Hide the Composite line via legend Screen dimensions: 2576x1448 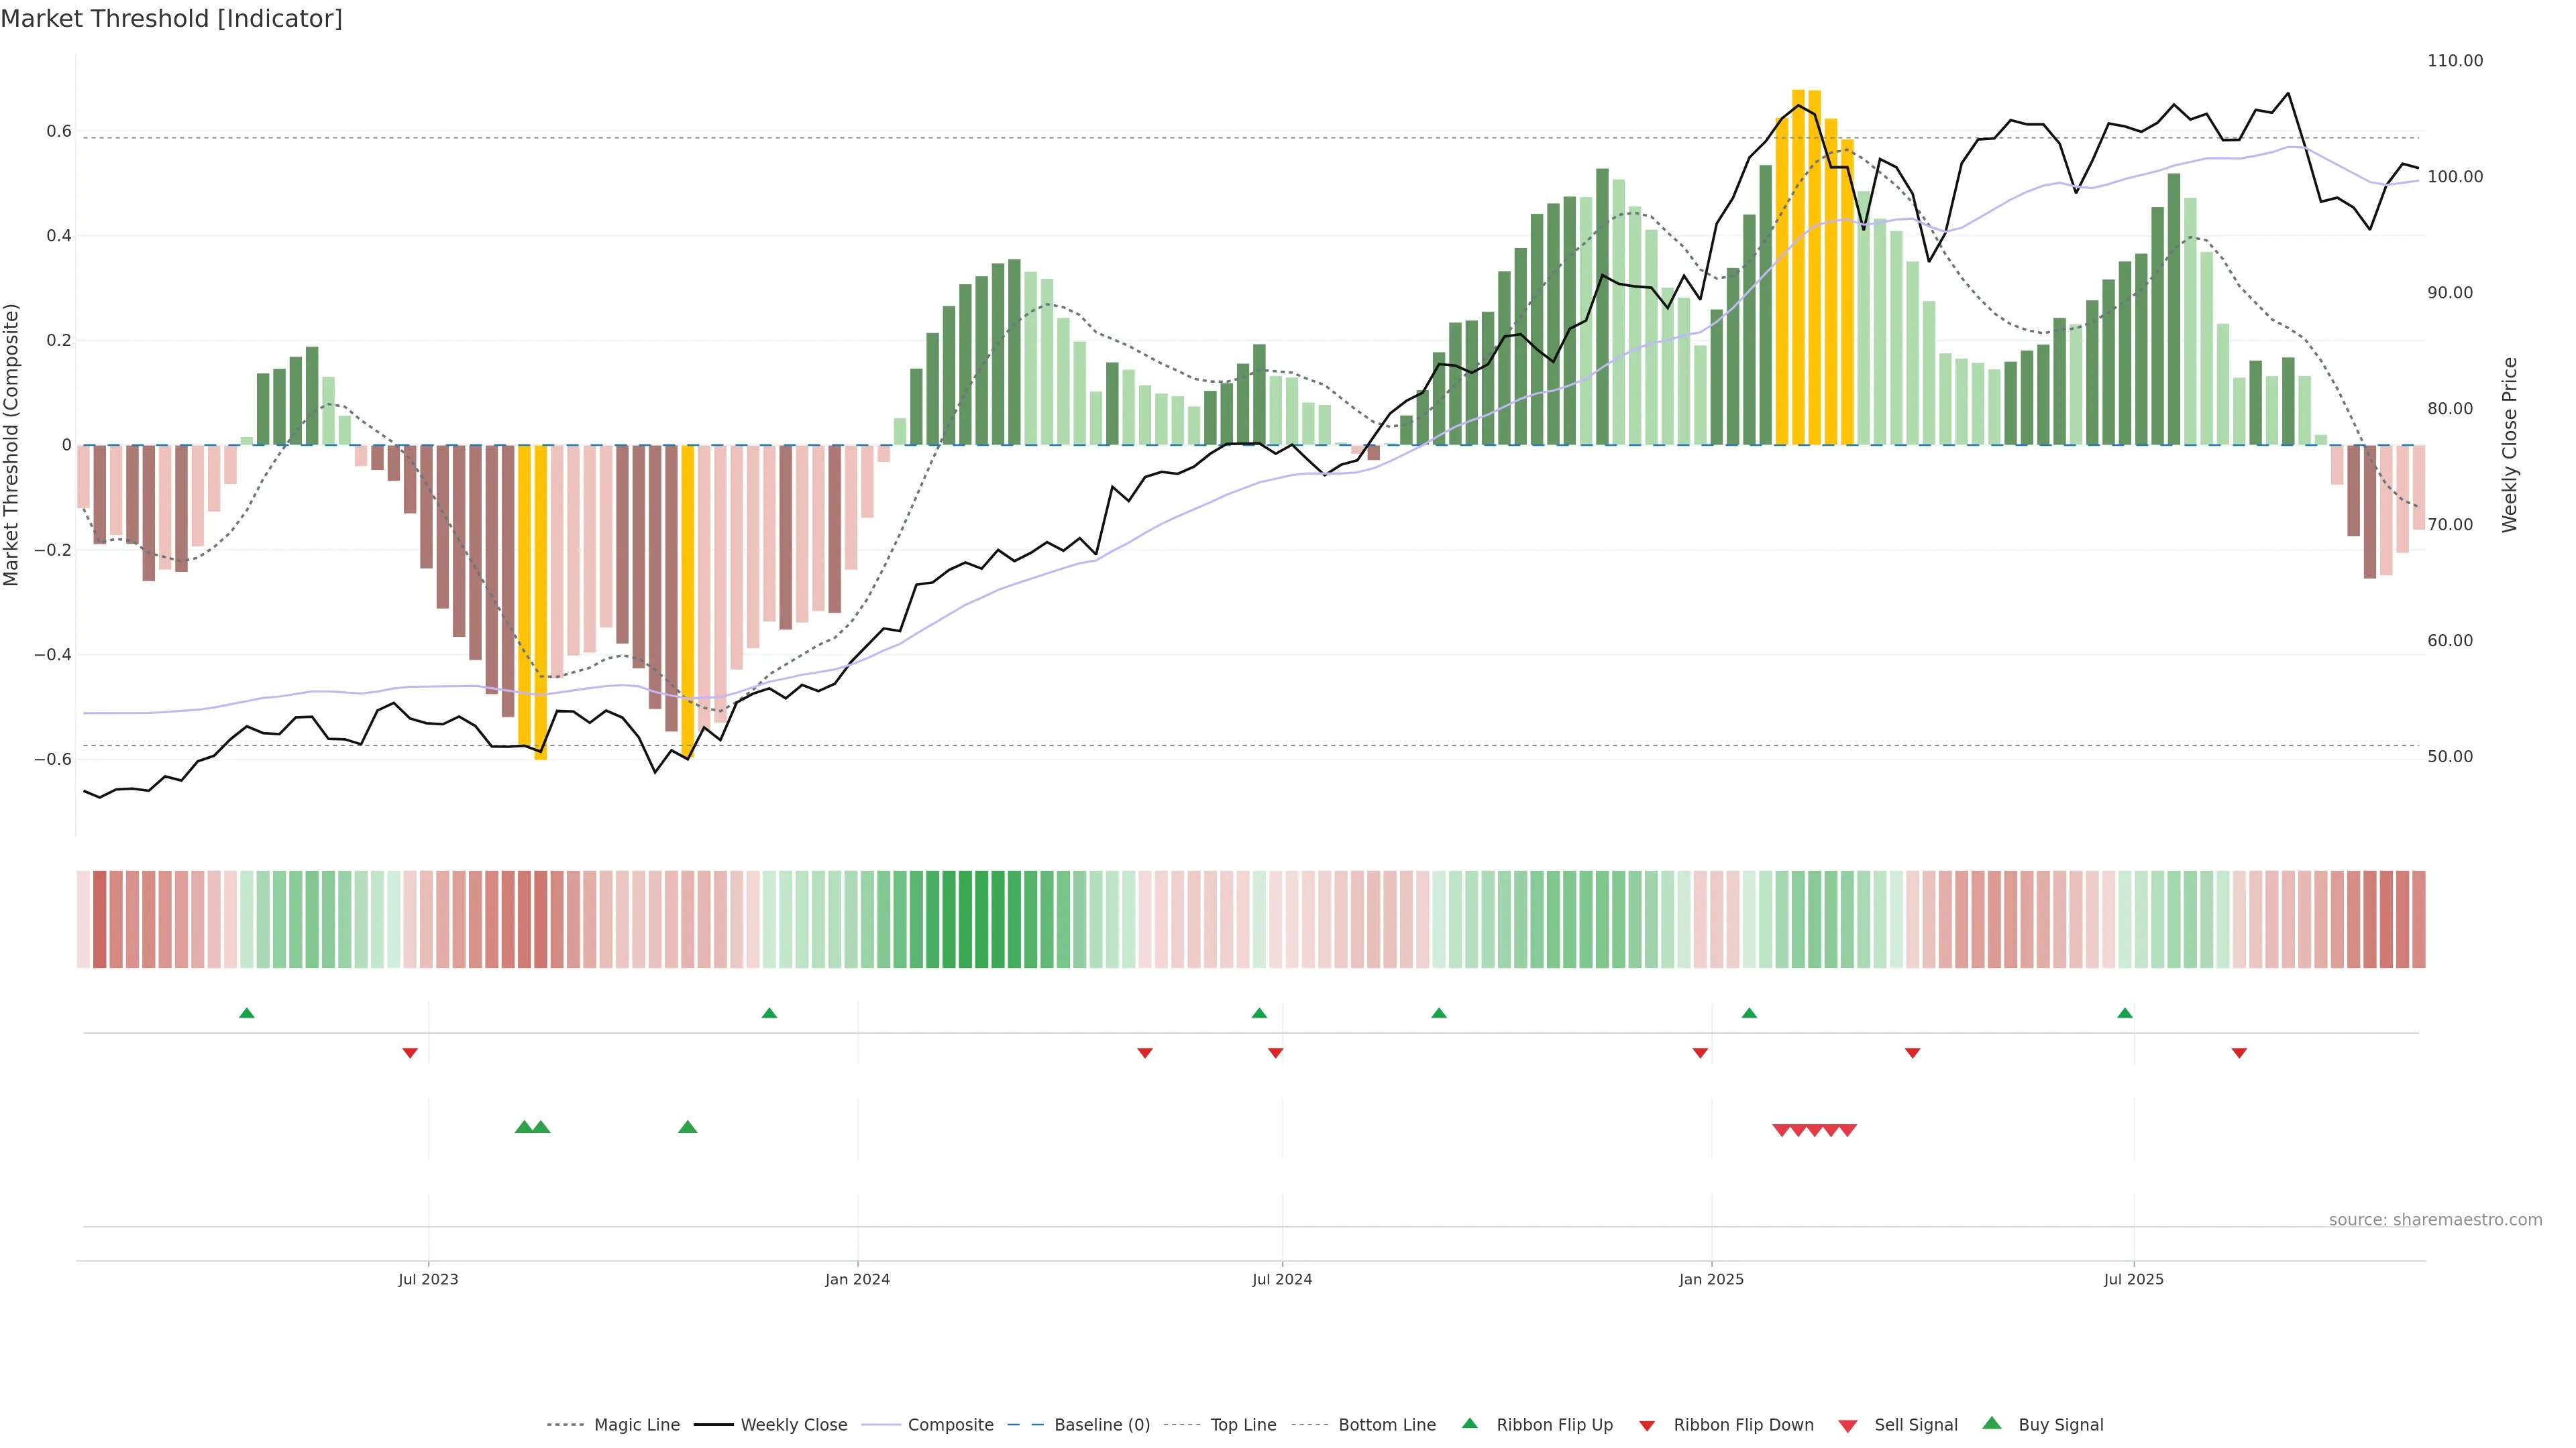click(950, 1425)
